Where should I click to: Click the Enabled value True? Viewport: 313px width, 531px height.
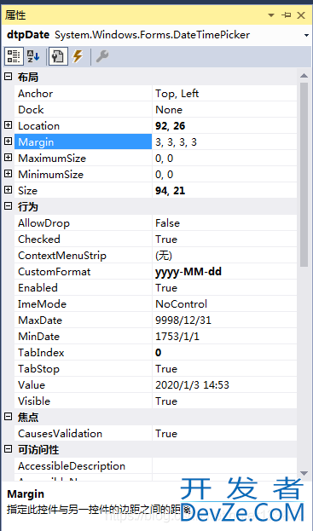pyautogui.click(x=166, y=288)
